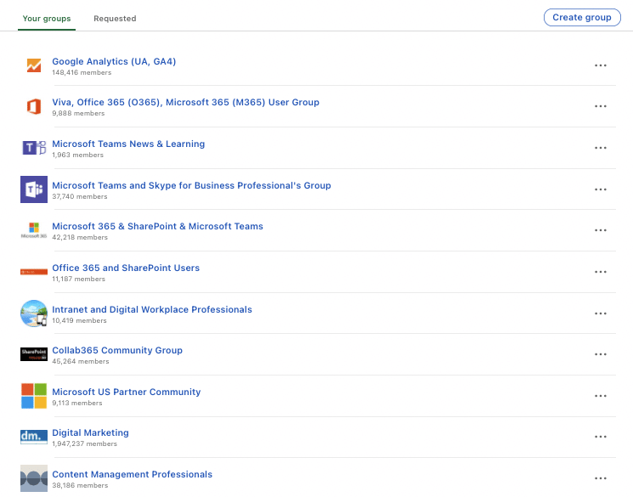This screenshot has height=497, width=633.
Task: Click Office 365 and SharePoint Users logo
Action: click(x=34, y=272)
